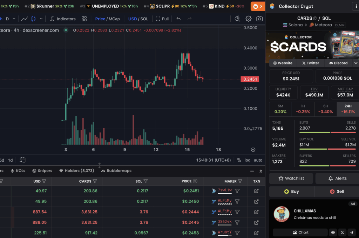Select the line chart style icon
359x238 pixels.
(x=25, y=19)
